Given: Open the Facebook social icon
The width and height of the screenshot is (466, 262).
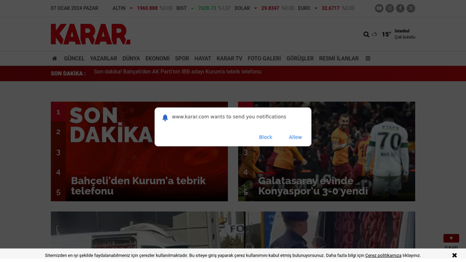Looking at the screenshot, I should pos(401,8).
